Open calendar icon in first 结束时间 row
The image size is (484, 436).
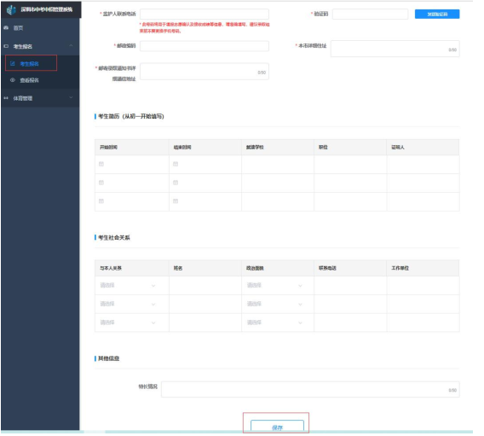click(176, 164)
